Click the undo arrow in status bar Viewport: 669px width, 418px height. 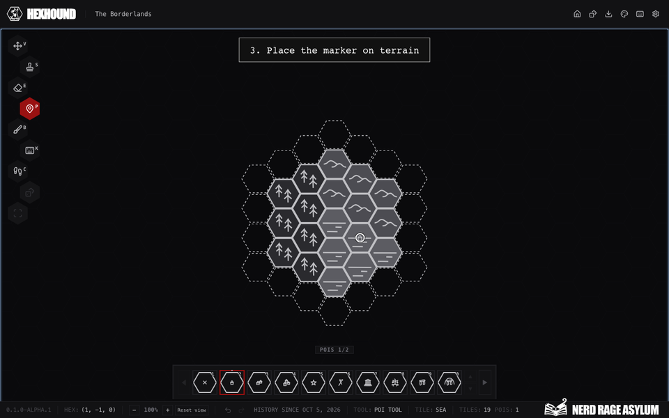coord(228,410)
